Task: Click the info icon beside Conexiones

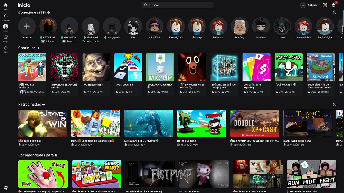Action: point(335,12)
